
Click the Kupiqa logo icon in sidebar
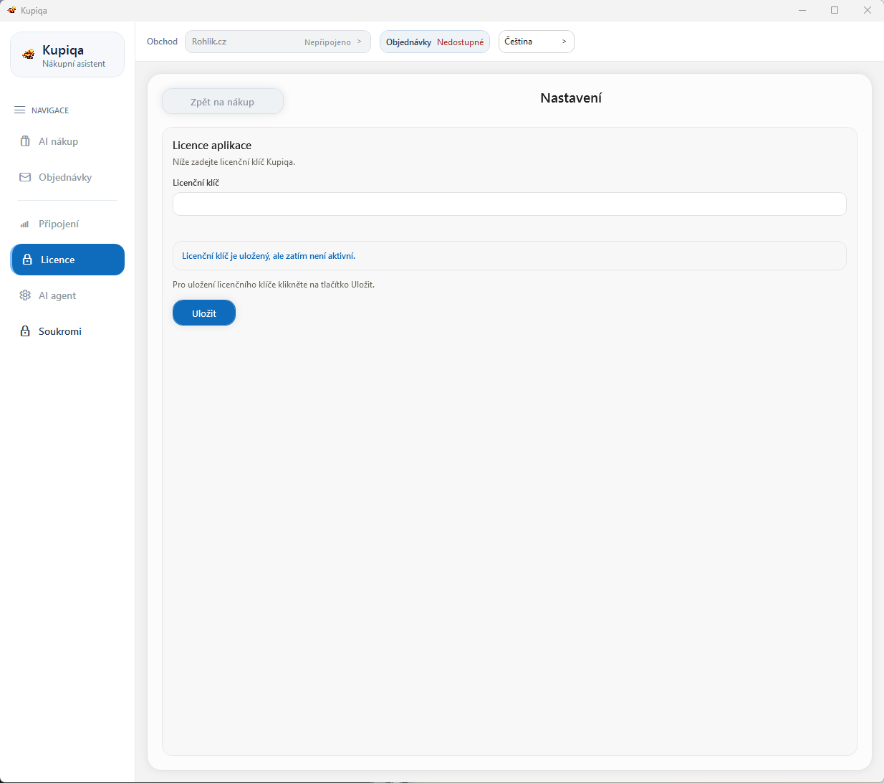(29, 54)
